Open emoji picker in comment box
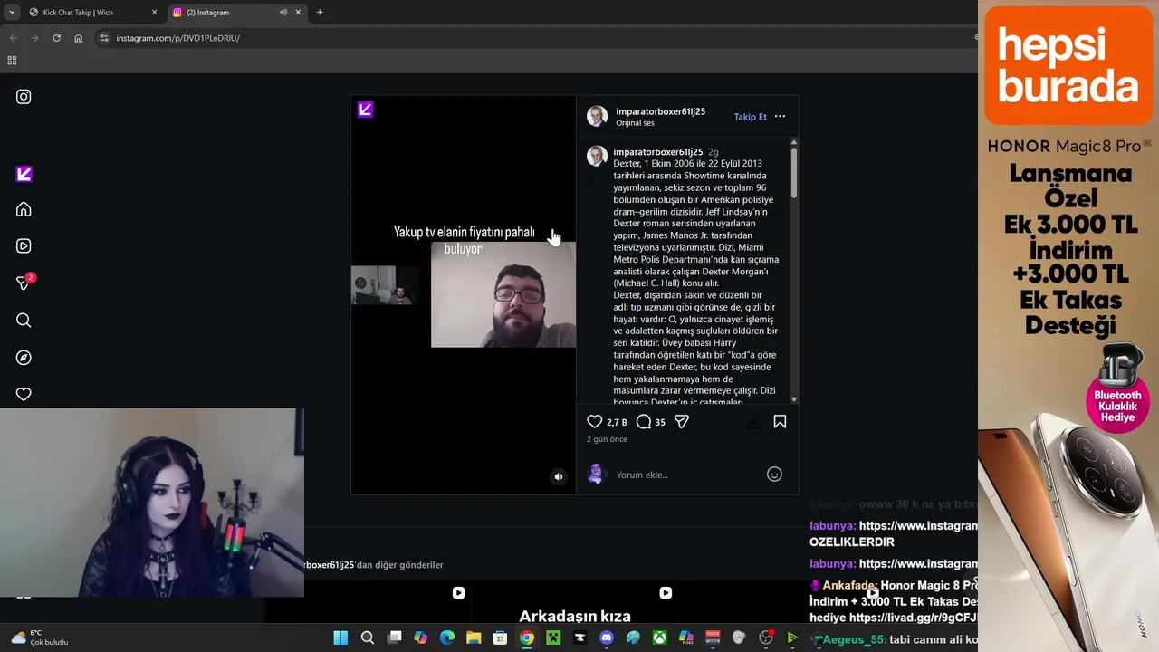Screen dimensions: 1159x652 click(x=774, y=475)
